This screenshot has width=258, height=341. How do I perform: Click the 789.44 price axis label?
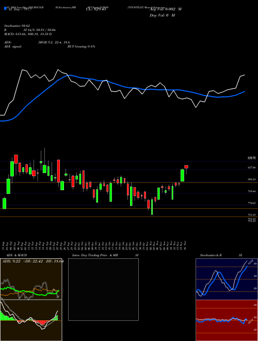click(x=251, y=191)
